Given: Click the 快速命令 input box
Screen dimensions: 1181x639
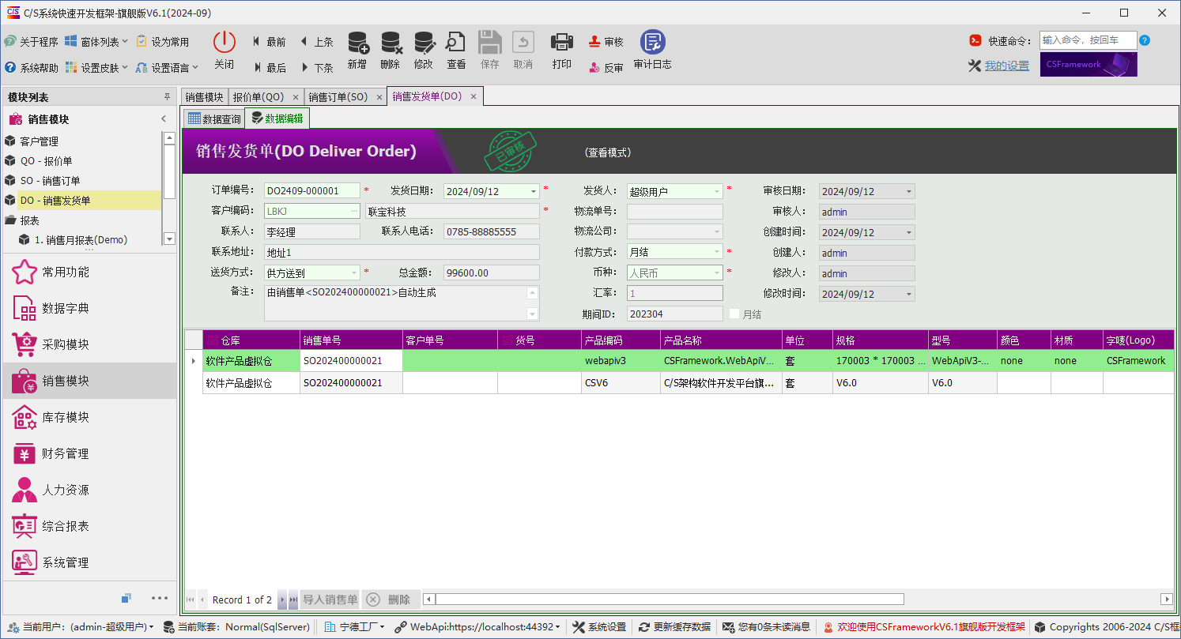Looking at the screenshot, I should tap(1088, 40).
